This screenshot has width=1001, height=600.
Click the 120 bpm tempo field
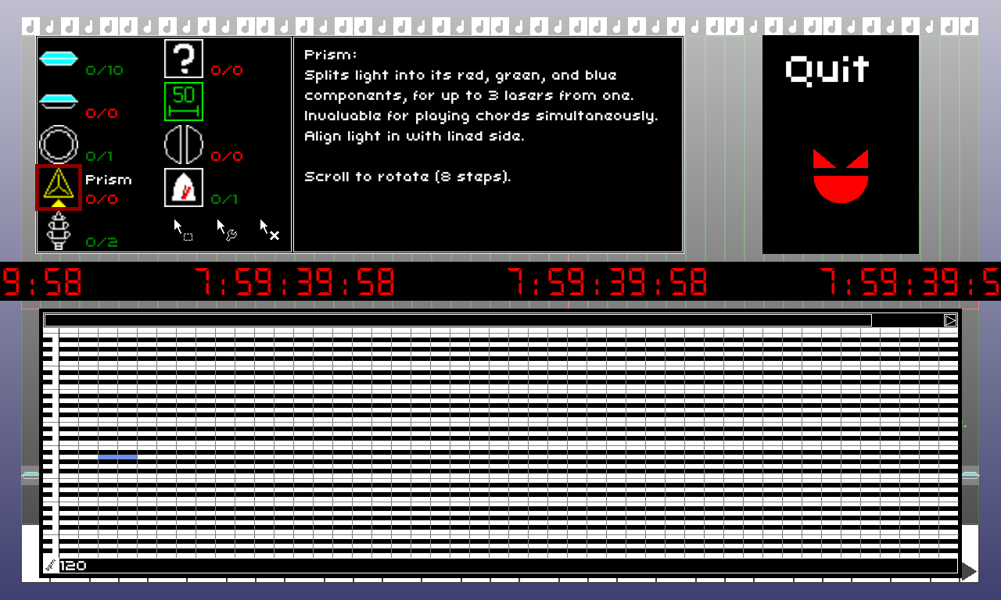coord(74,566)
